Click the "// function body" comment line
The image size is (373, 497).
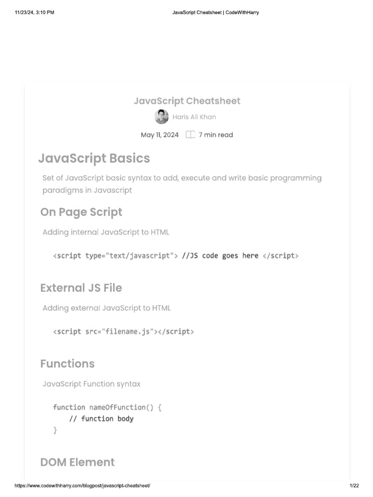click(102, 418)
